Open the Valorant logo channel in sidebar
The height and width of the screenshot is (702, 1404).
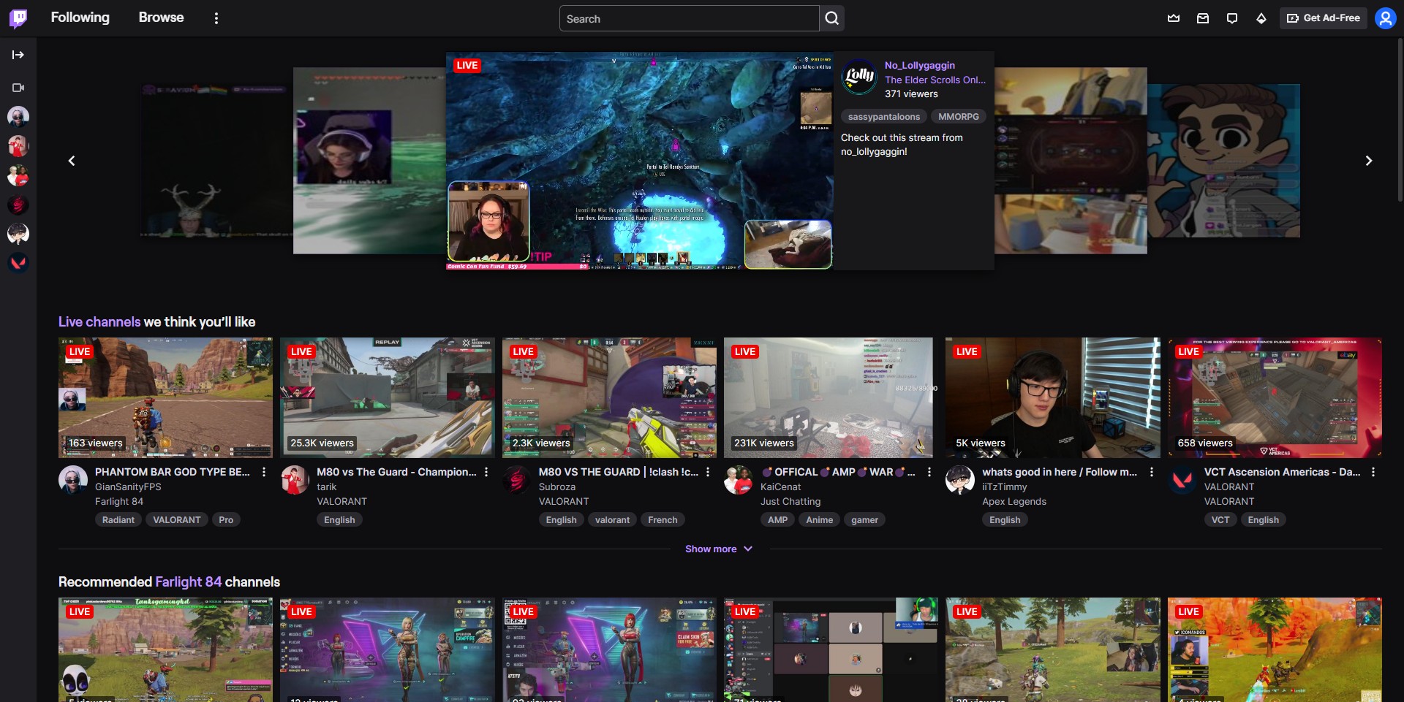(18, 263)
